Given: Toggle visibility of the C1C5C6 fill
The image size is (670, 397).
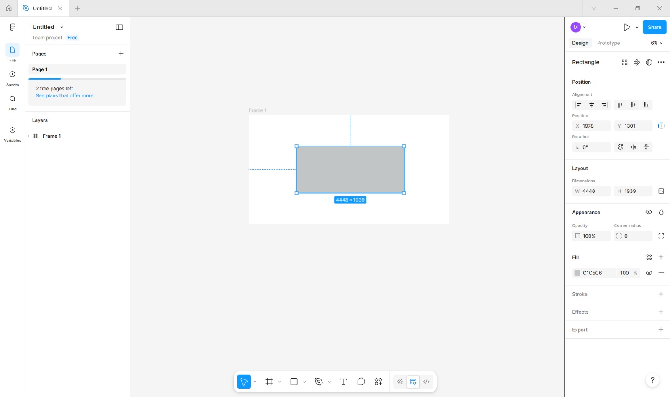Looking at the screenshot, I should (649, 272).
